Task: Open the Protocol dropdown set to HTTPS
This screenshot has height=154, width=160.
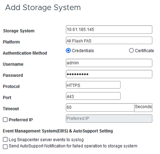Action: (x=93, y=85)
